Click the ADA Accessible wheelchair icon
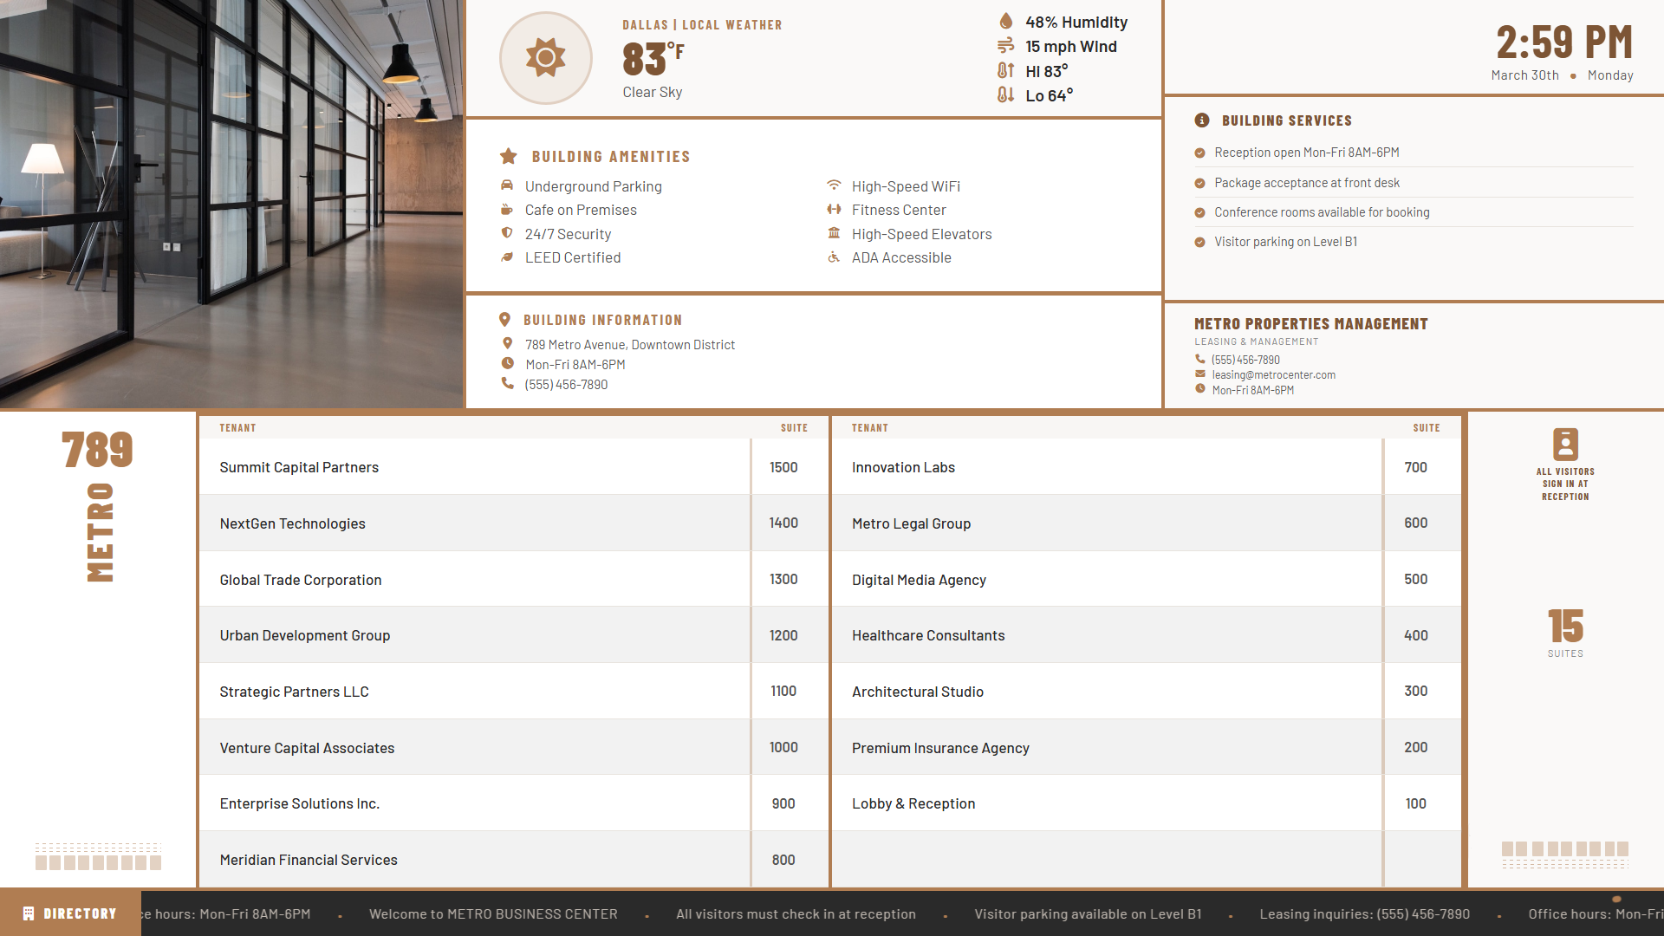The width and height of the screenshot is (1664, 936). (x=834, y=257)
